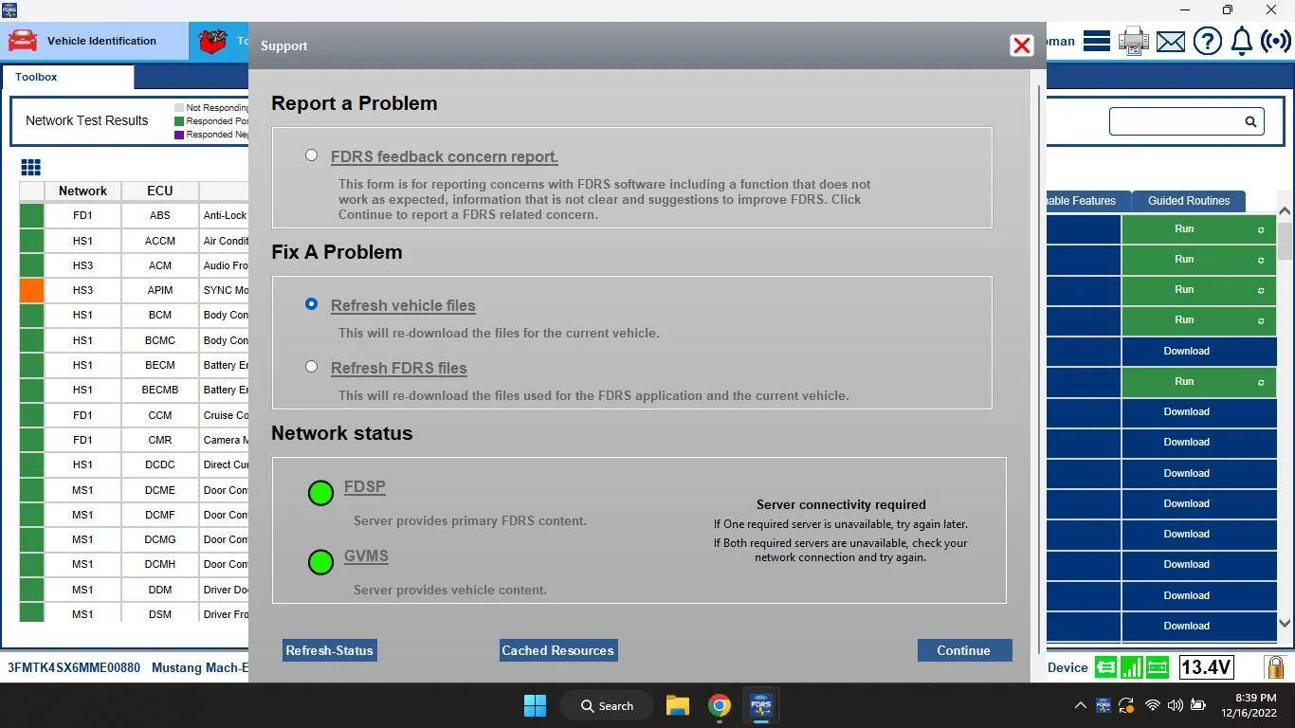This screenshot has width=1295, height=728.
Task: Click the green signal strength bars icon
Action: pyautogui.click(x=1131, y=667)
